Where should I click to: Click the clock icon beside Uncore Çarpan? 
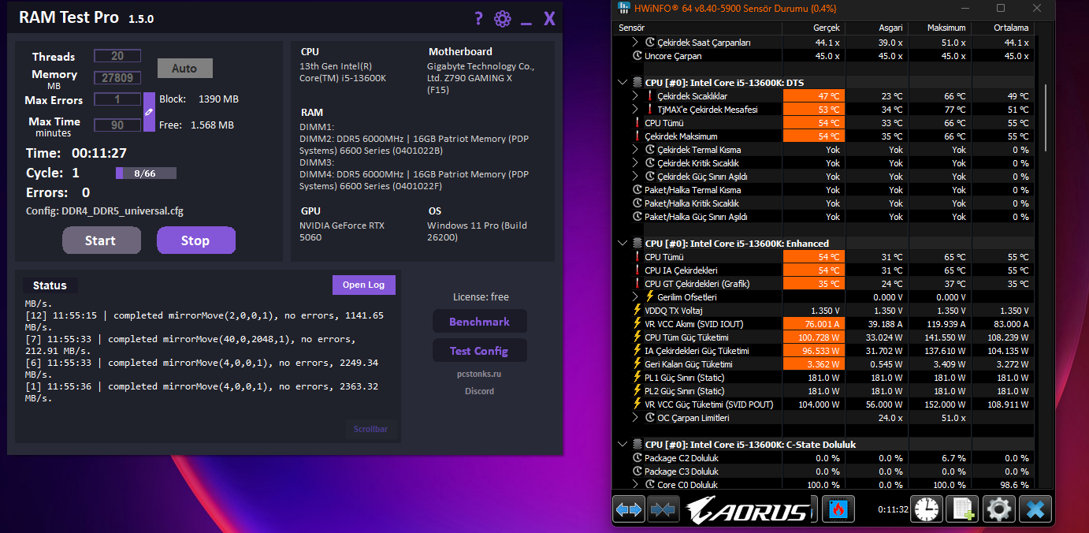pos(637,56)
